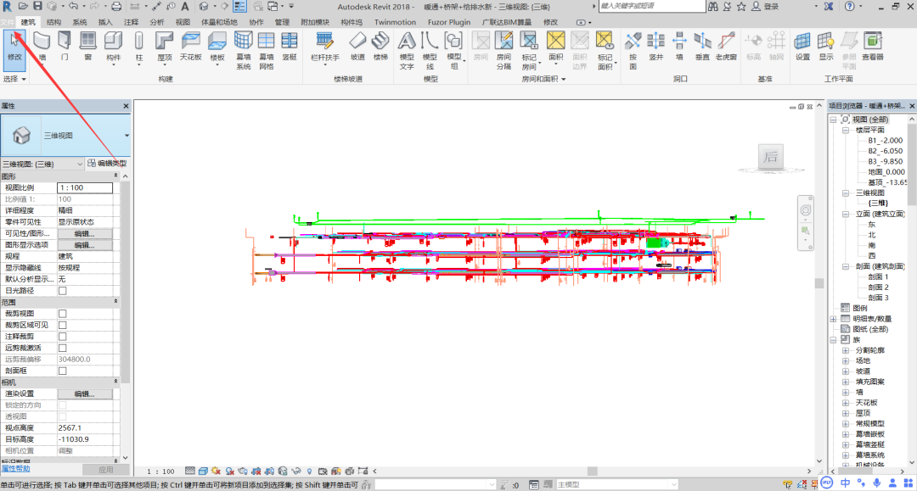Collapse the 剖面 (建筑剖面) tree node
This screenshot has width=917, height=491.
pyautogui.click(x=846, y=266)
